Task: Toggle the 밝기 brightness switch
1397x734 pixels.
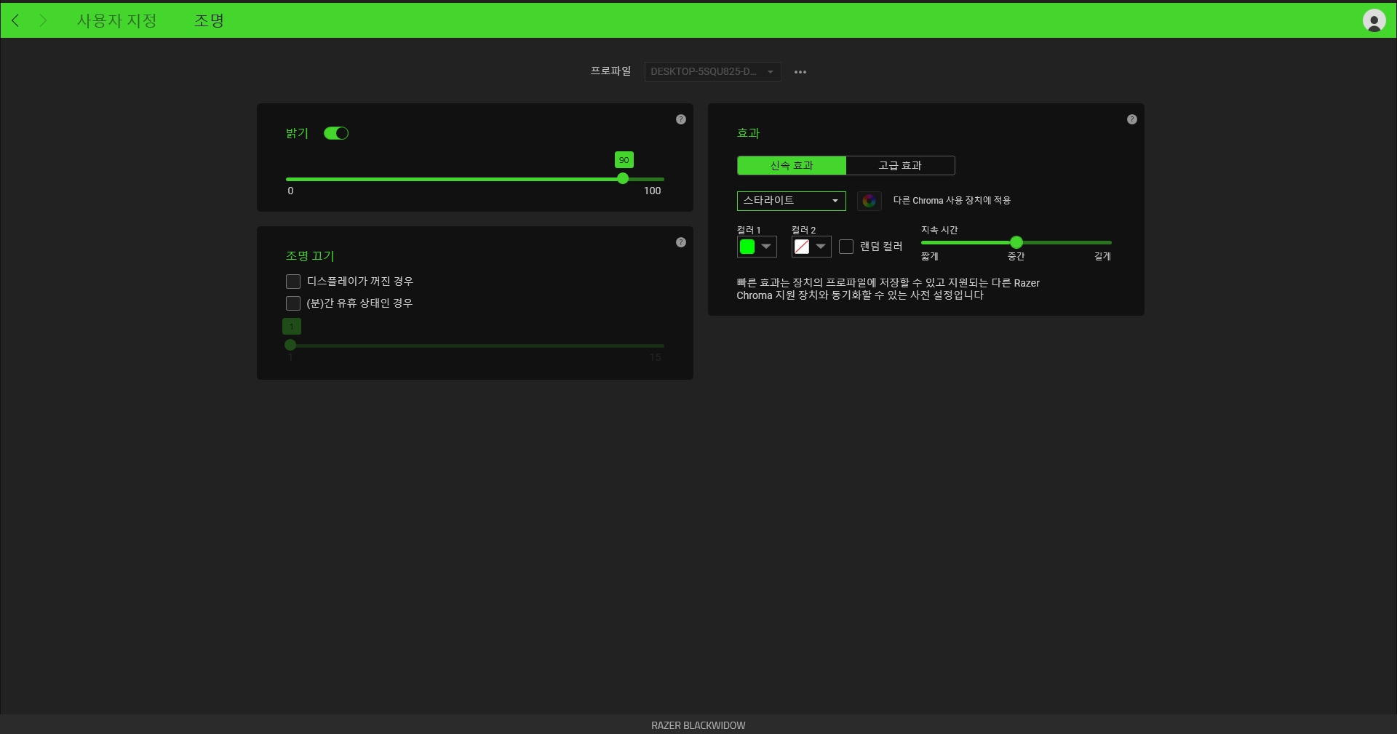Action: pos(336,133)
